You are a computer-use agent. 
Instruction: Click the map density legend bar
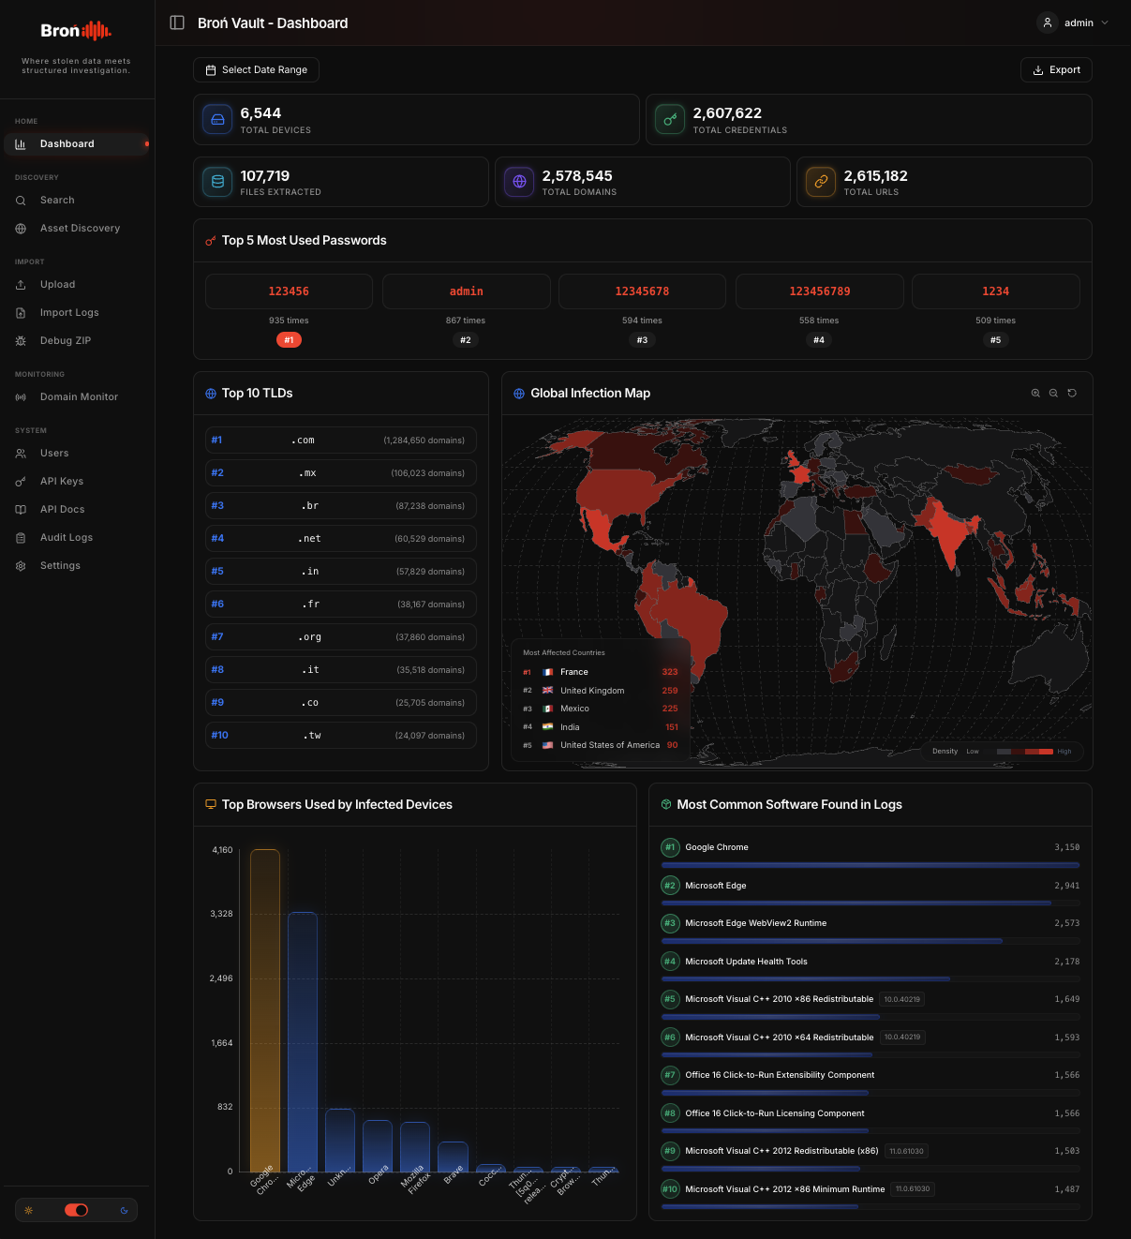1025,752
